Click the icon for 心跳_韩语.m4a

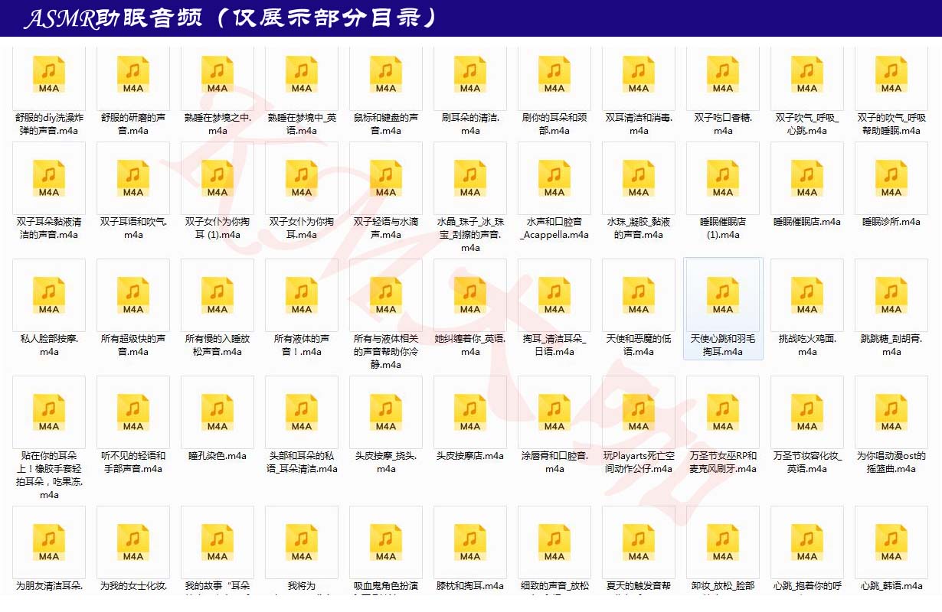click(x=891, y=543)
